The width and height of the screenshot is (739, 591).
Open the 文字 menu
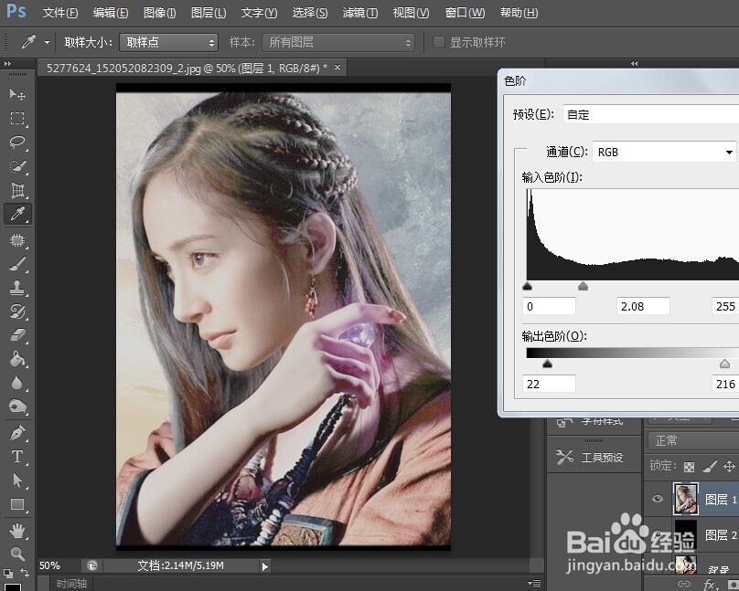pos(259,13)
